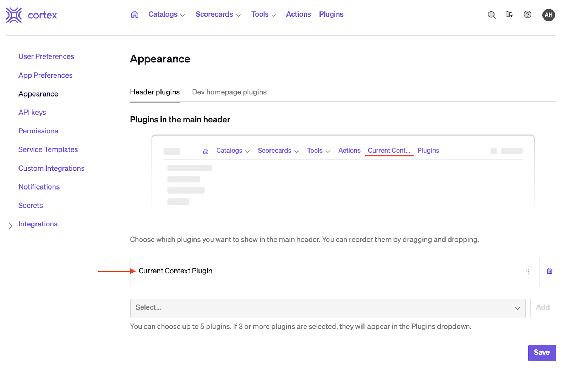Expand the Integrations sidebar section
Viewport: 568px width, 377px height.
pos(11,226)
